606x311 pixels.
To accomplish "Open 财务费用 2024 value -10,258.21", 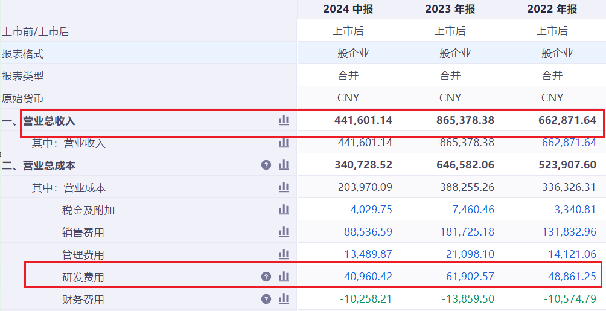I will (x=366, y=299).
